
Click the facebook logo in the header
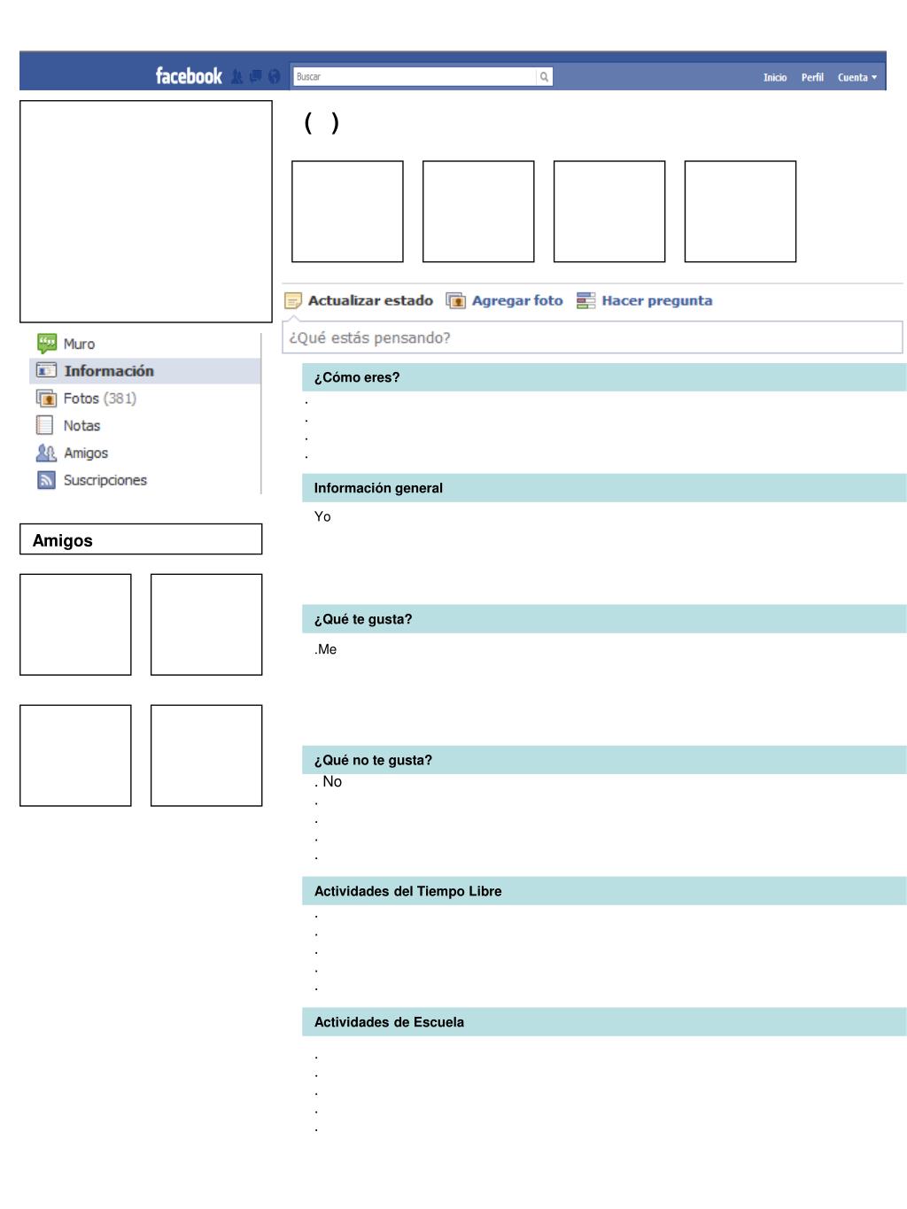(x=189, y=76)
